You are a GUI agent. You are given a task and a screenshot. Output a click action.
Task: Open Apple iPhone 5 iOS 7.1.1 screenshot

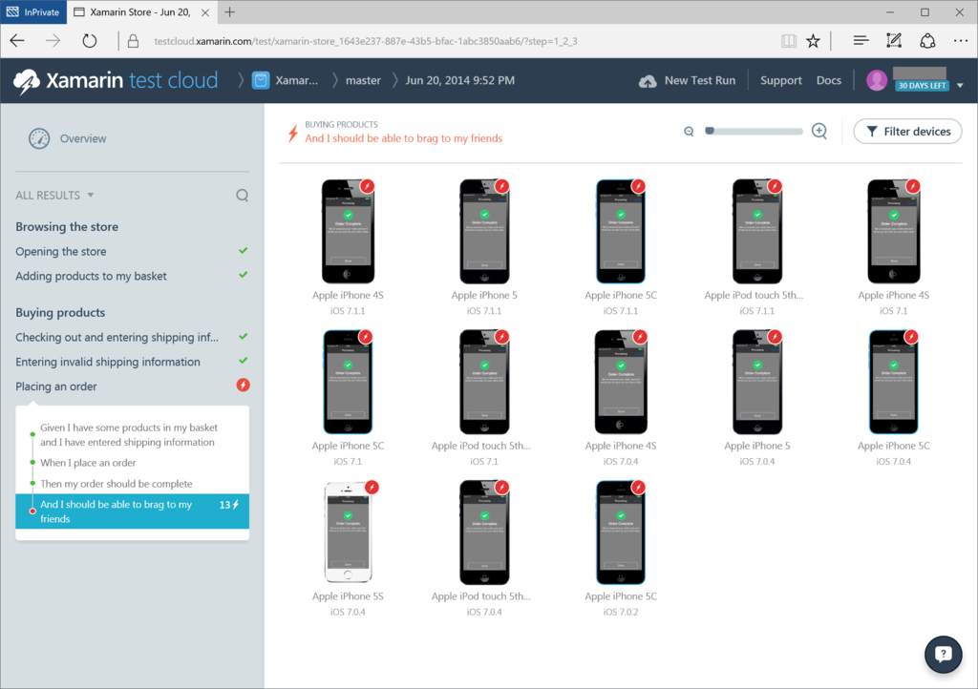[x=484, y=232]
